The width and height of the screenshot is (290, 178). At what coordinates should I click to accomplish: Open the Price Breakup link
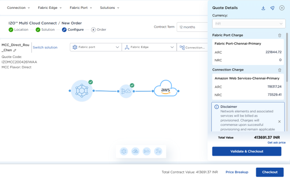coord(237,172)
